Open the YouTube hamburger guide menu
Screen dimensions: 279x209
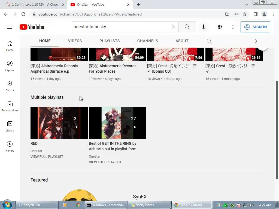(x=10, y=27)
